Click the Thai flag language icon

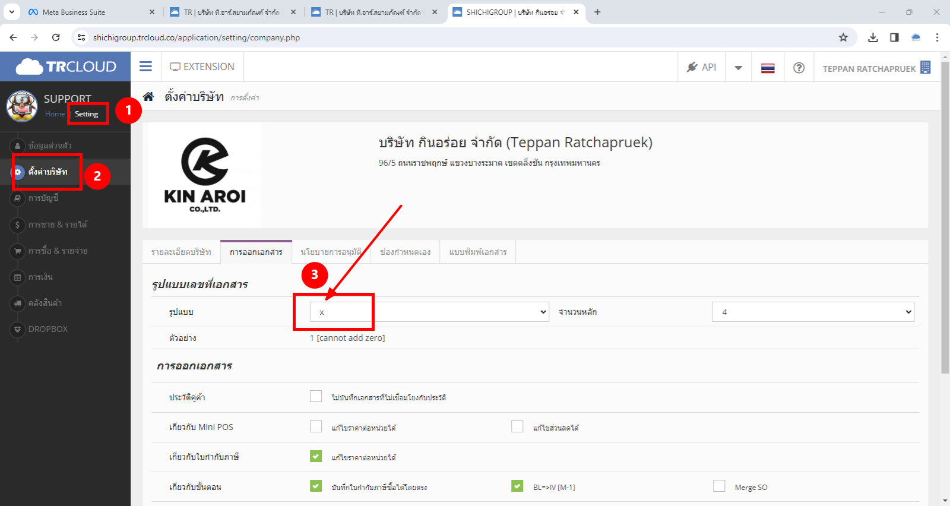(x=768, y=68)
